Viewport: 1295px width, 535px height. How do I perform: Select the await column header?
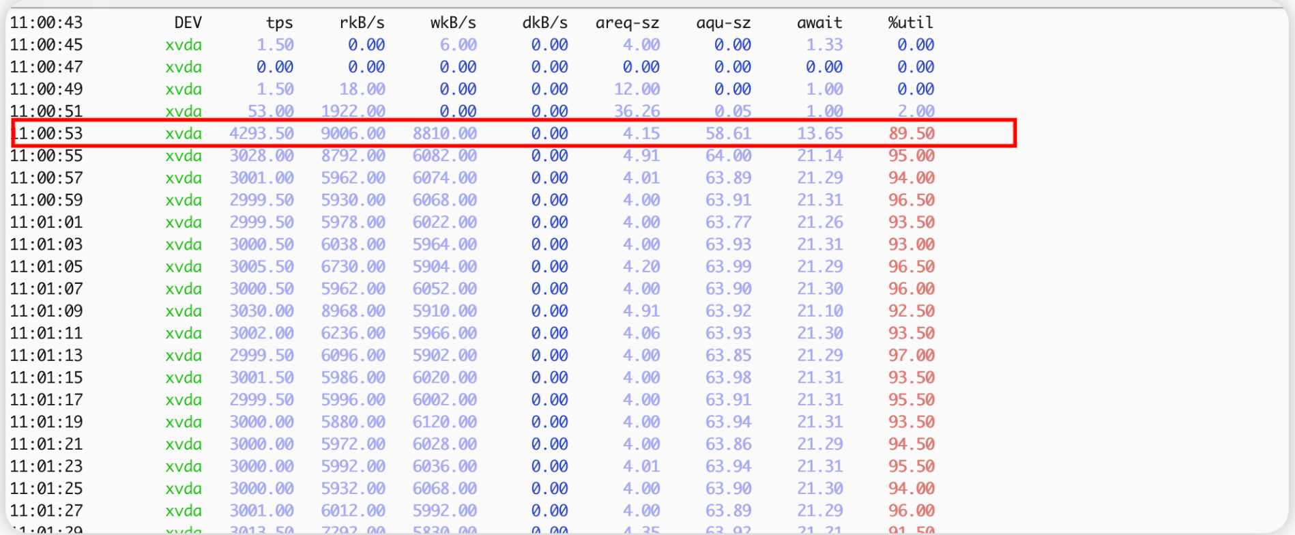click(x=819, y=23)
